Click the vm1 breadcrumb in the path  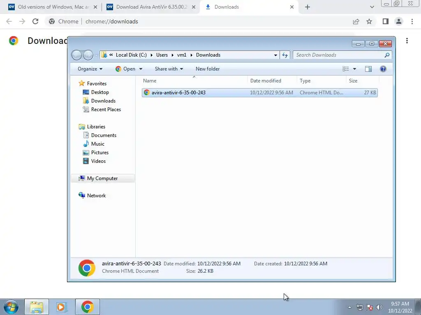pos(181,55)
